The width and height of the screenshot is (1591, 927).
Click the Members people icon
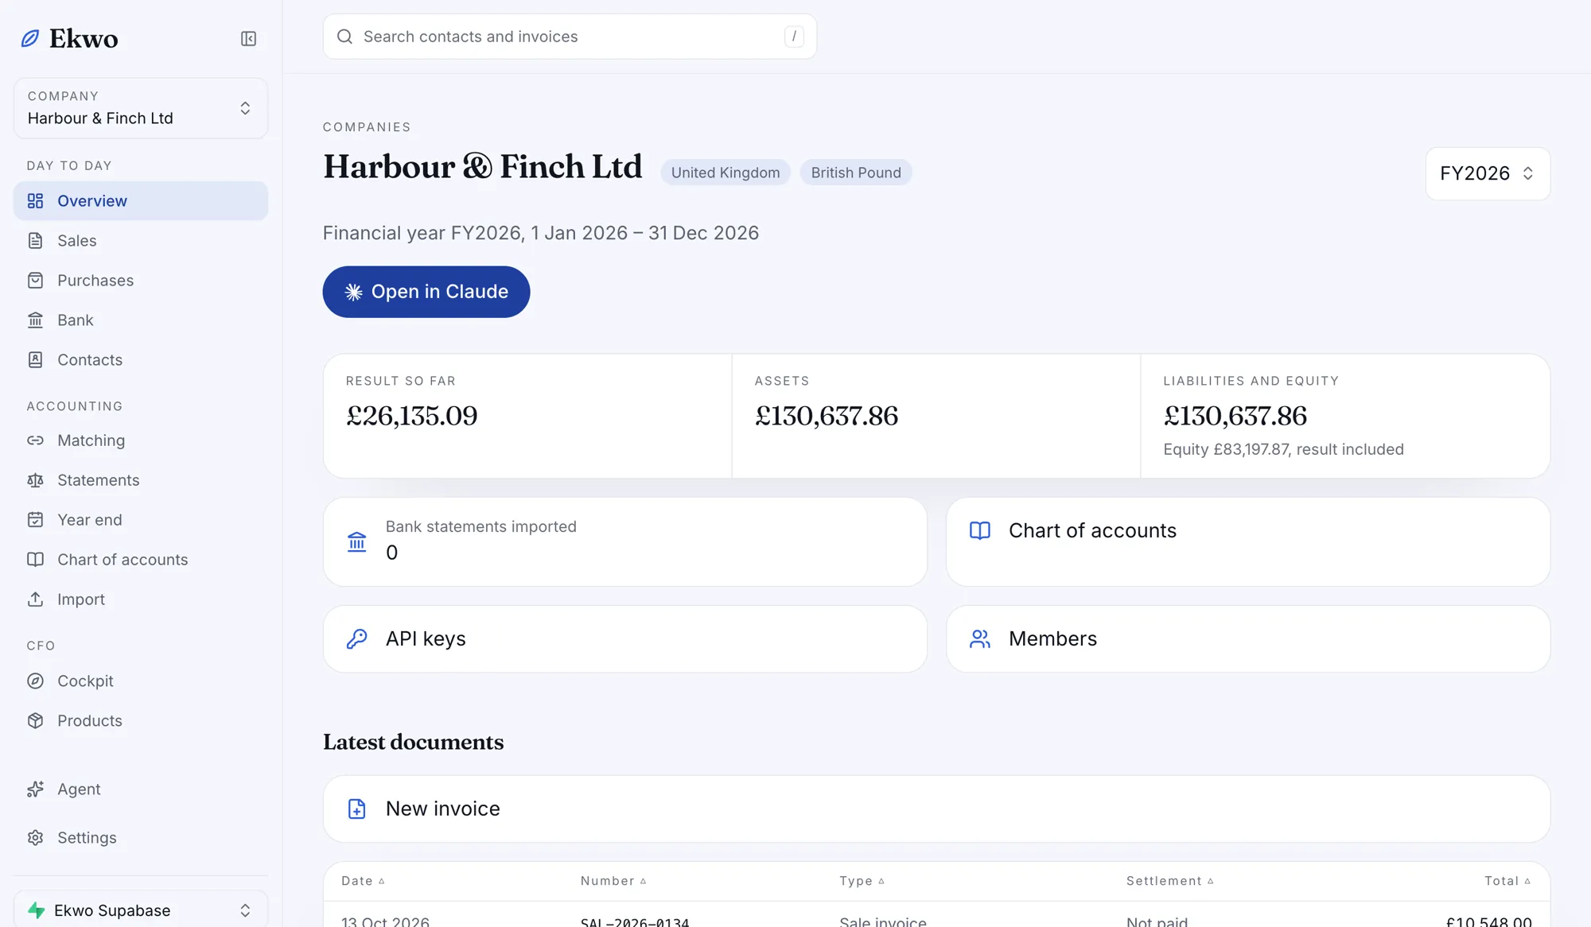pyautogui.click(x=980, y=639)
